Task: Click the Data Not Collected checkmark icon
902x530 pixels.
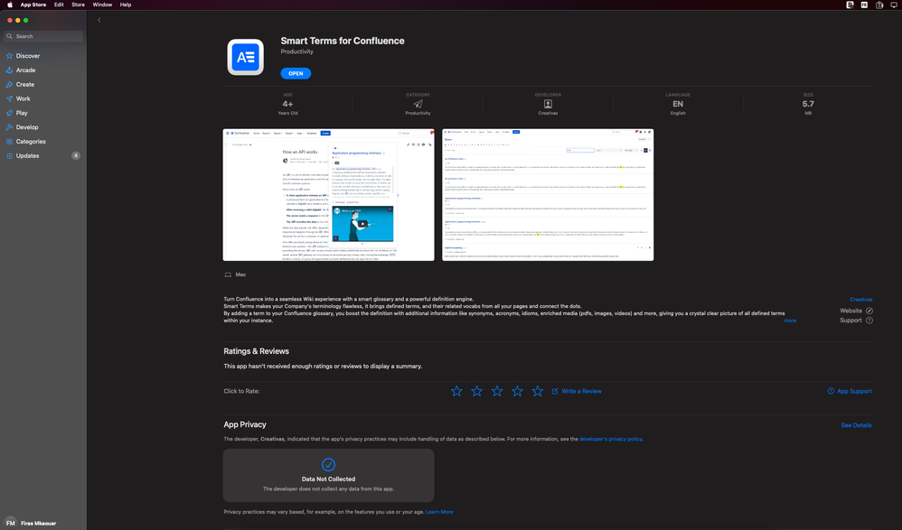Action: (x=328, y=464)
